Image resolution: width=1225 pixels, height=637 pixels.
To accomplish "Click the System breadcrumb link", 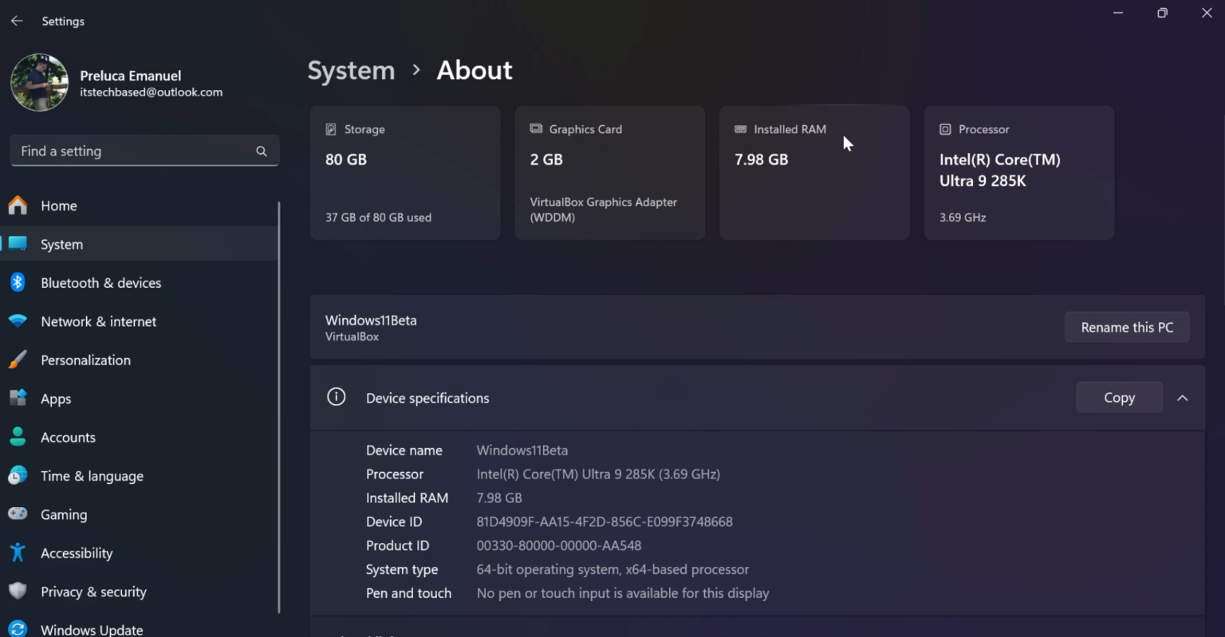I will pos(351,70).
